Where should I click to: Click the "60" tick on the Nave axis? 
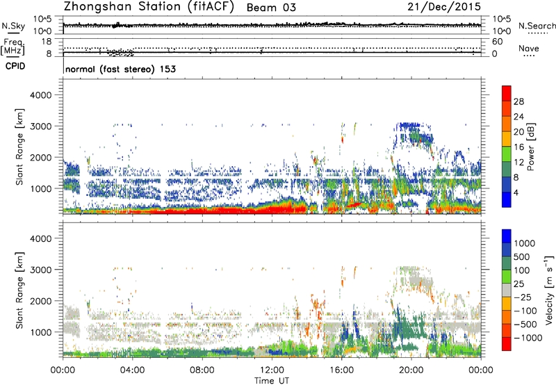[x=498, y=42]
